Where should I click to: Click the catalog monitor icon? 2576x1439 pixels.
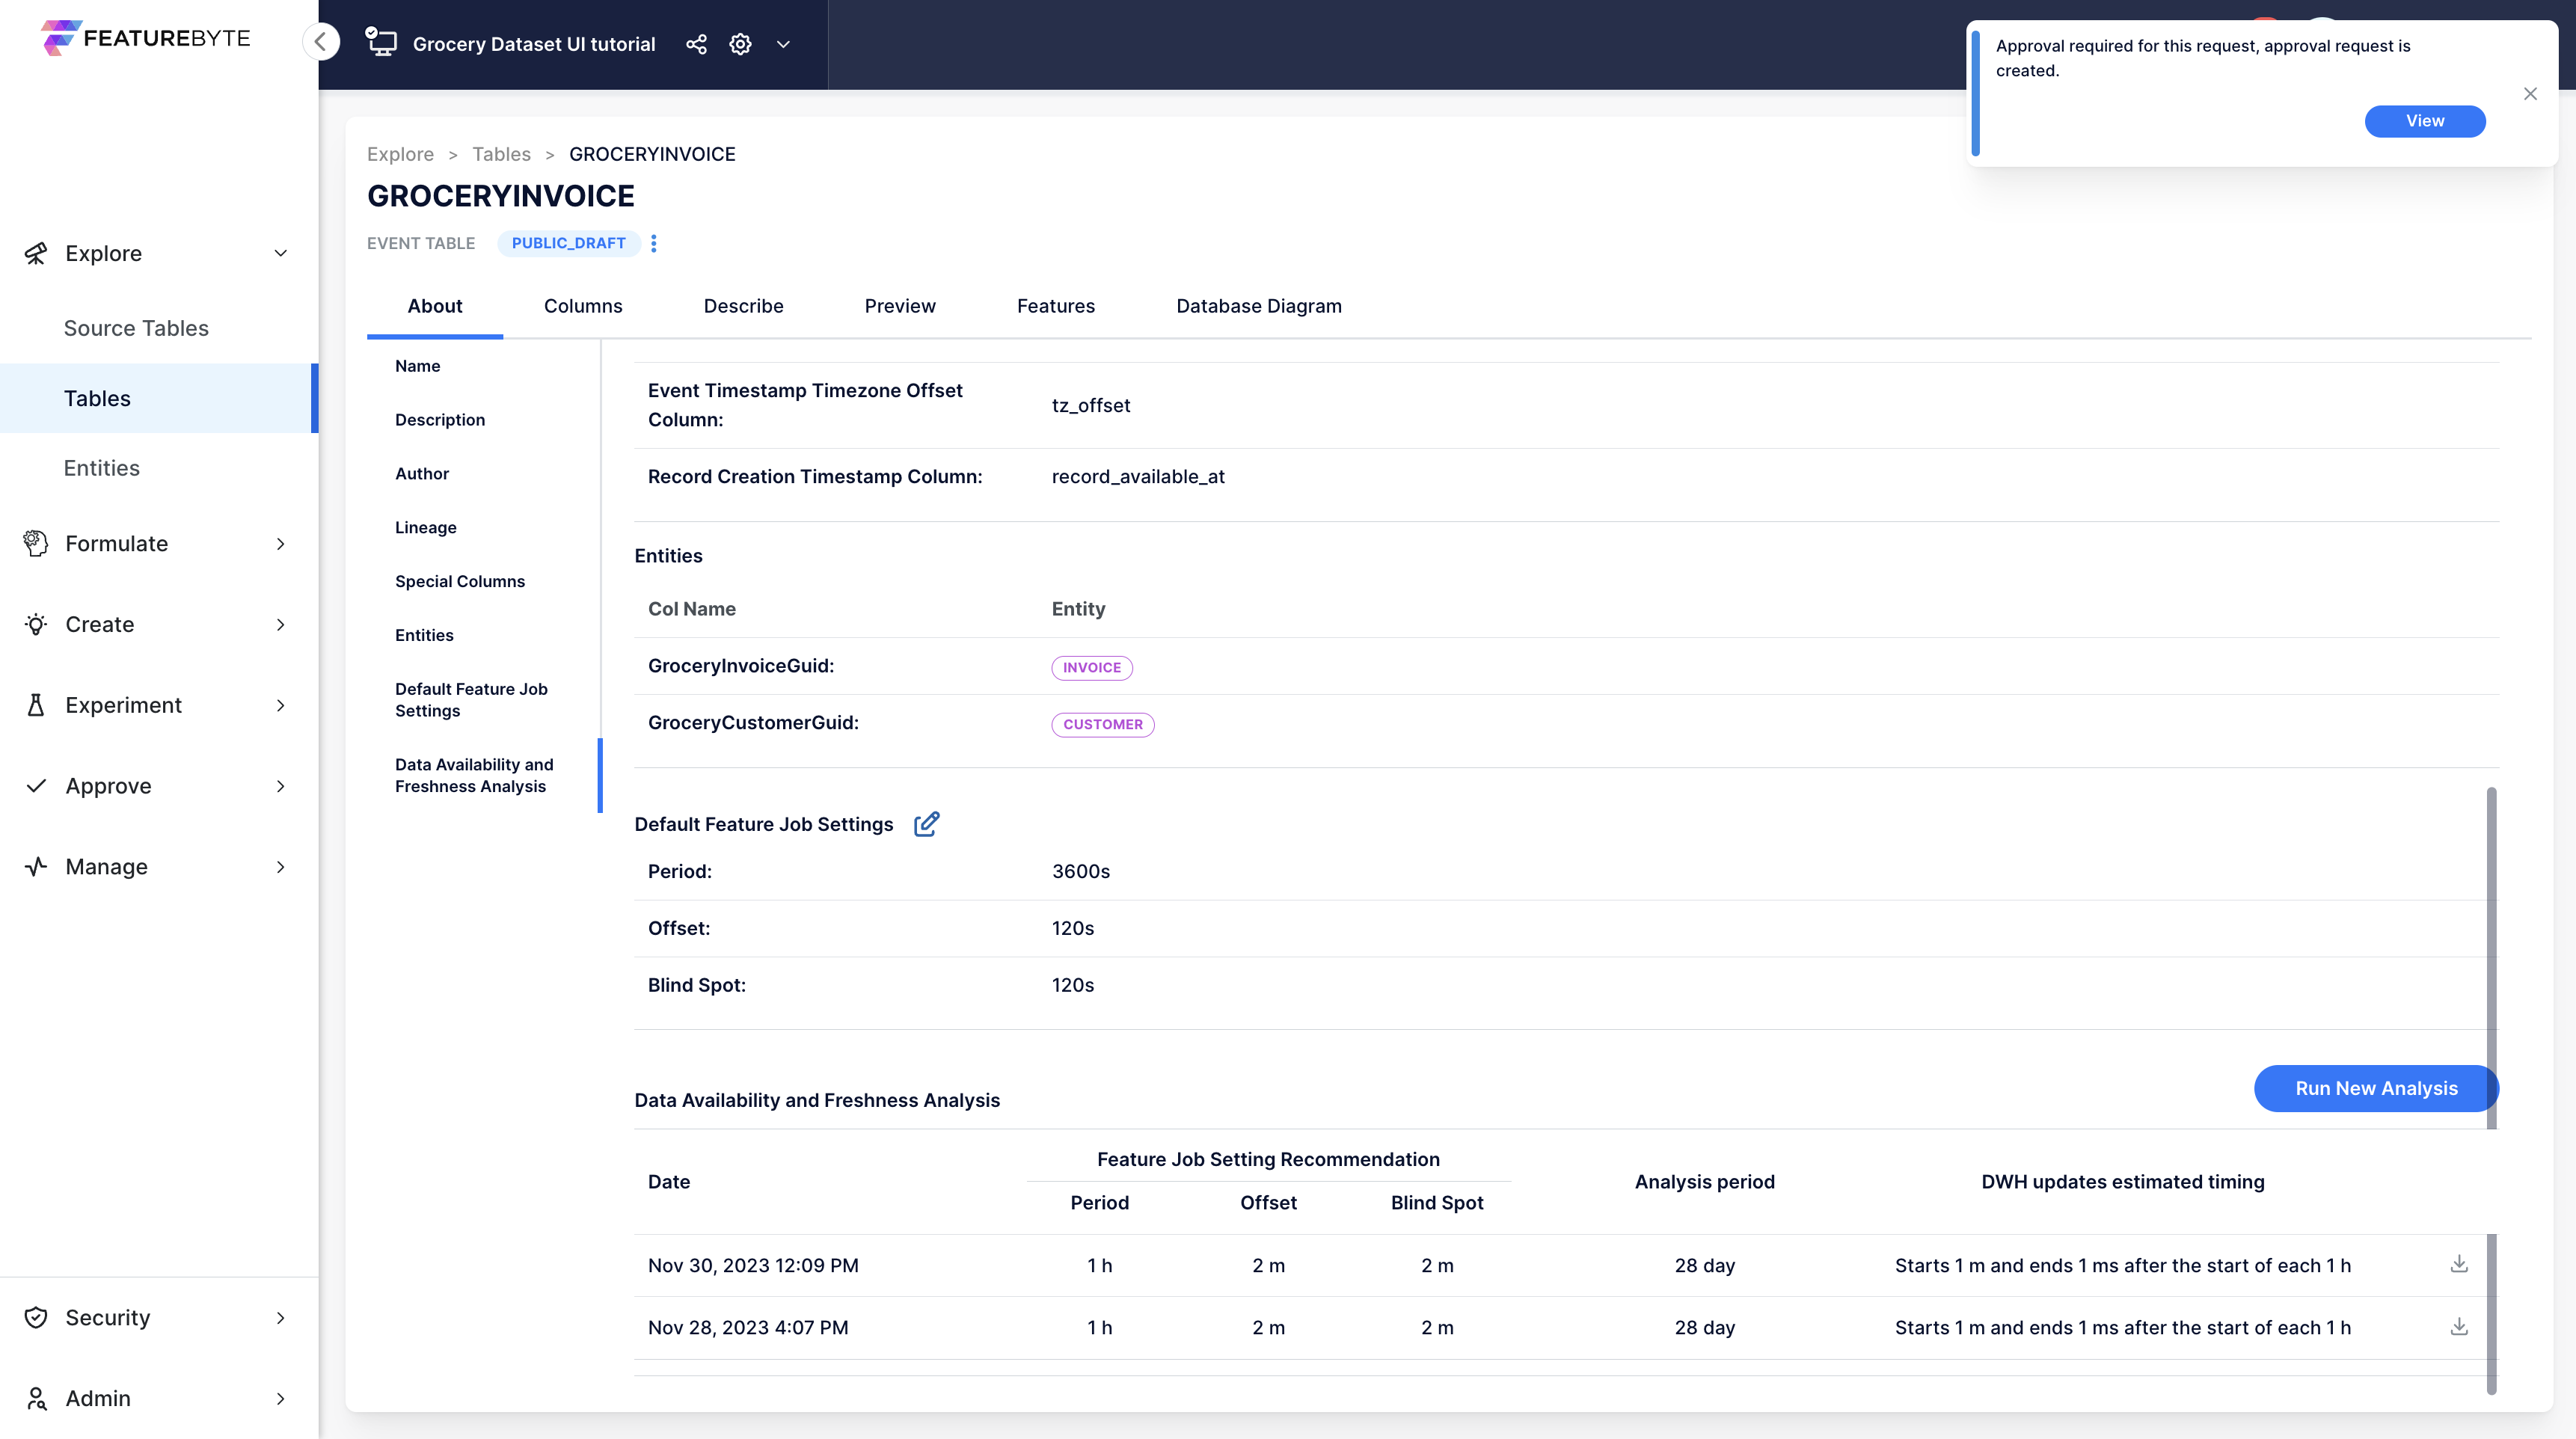381,43
